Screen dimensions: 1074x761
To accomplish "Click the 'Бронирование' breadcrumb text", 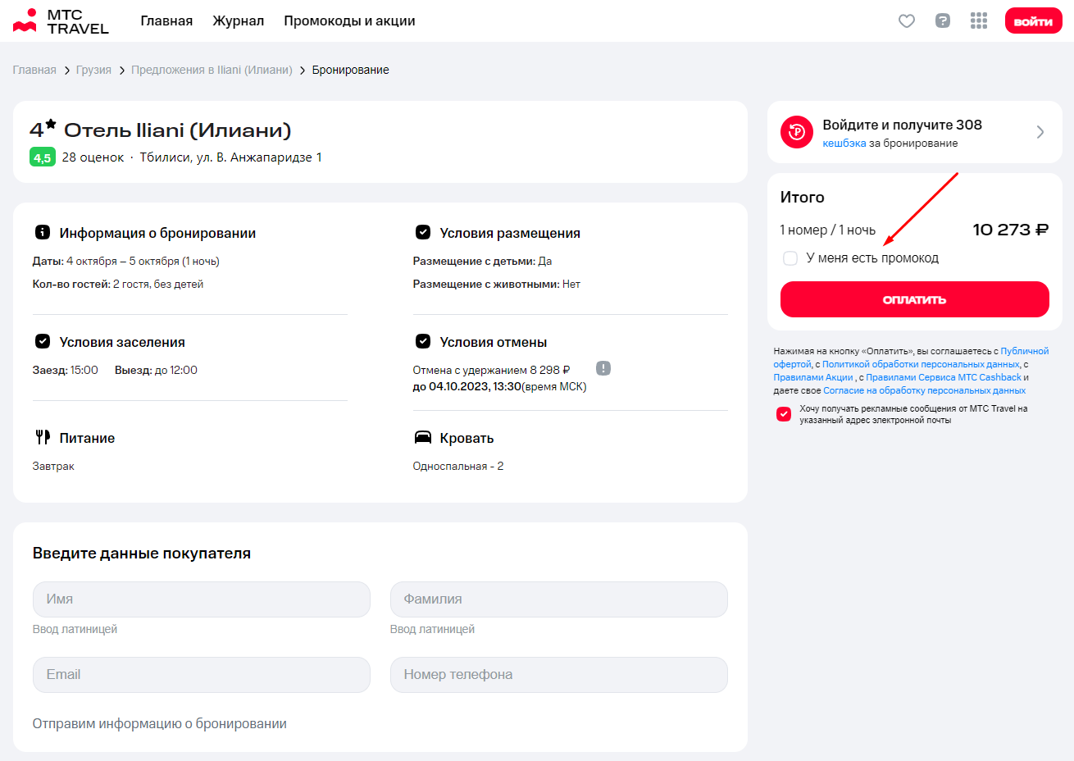I will 350,70.
